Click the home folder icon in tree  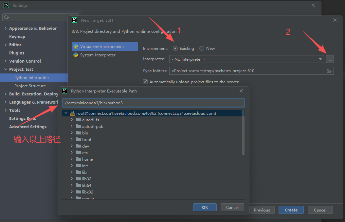(79, 159)
